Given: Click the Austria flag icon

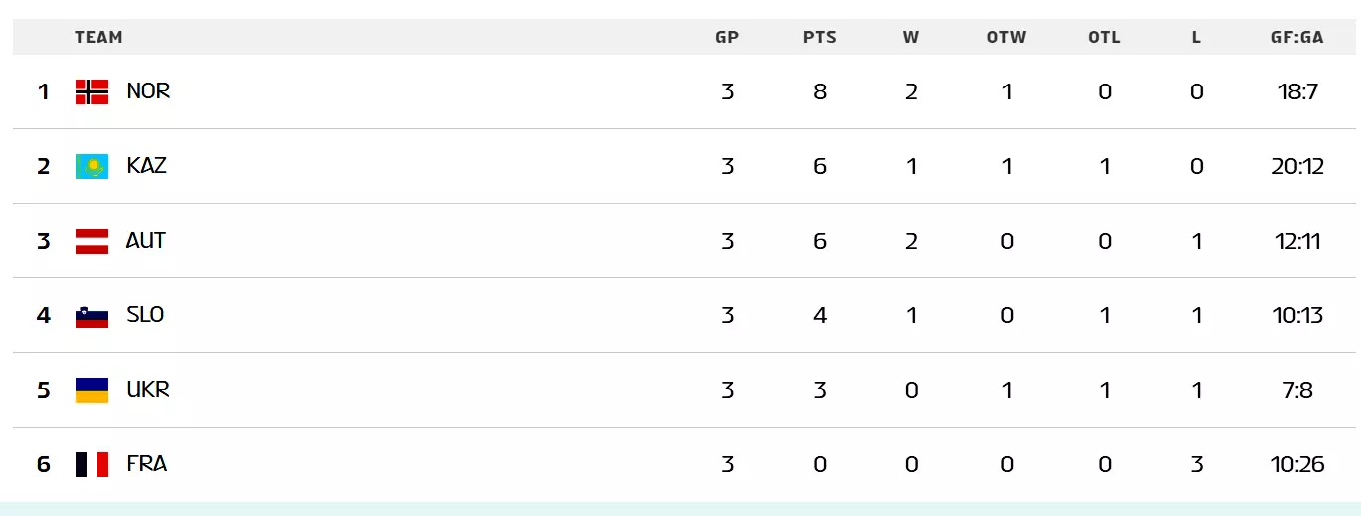Looking at the screenshot, I should 92,242.
